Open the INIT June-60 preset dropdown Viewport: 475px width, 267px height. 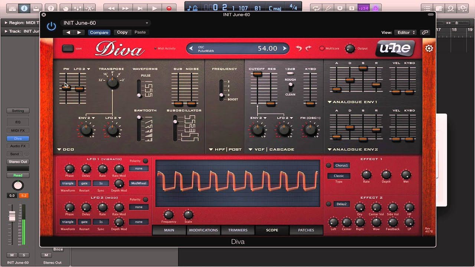click(x=105, y=23)
